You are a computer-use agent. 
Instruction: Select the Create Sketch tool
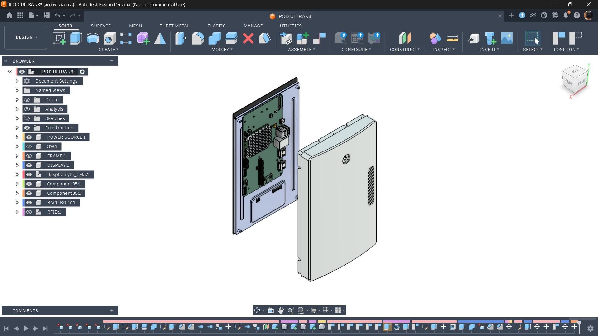click(x=59, y=38)
